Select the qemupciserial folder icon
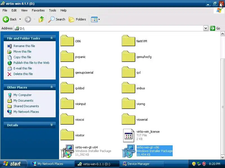The image size is (225, 168). tap(67, 72)
